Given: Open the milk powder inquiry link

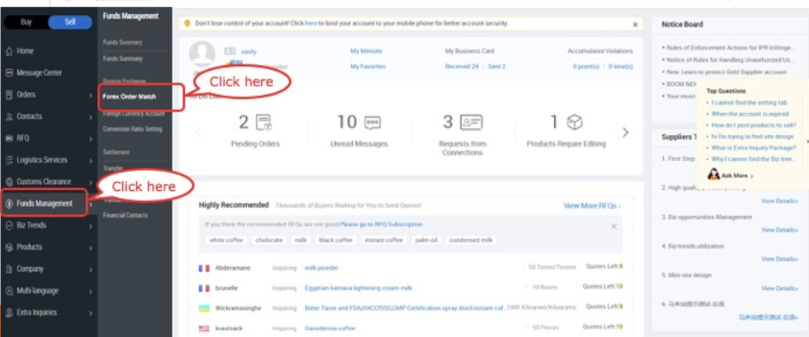Looking at the screenshot, I should pos(321,268).
